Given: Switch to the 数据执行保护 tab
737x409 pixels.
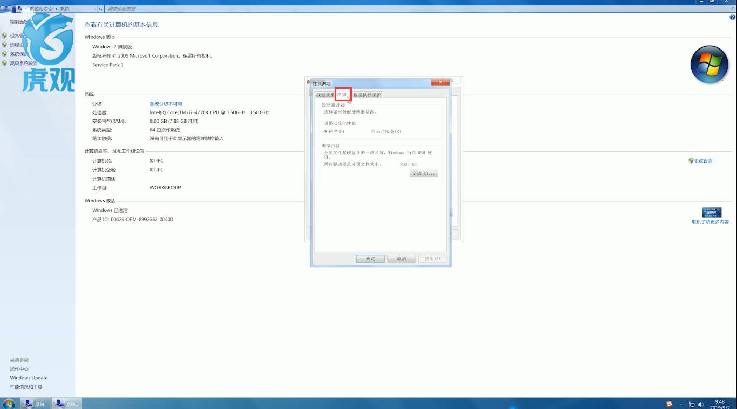Looking at the screenshot, I should [x=367, y=95].
